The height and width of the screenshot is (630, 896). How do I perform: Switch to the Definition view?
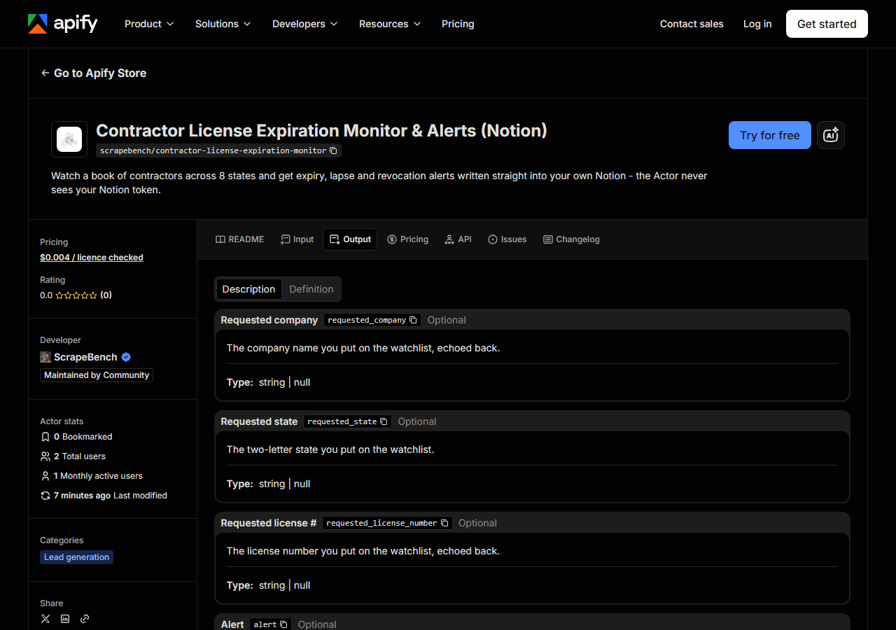[x=311, y=289]
